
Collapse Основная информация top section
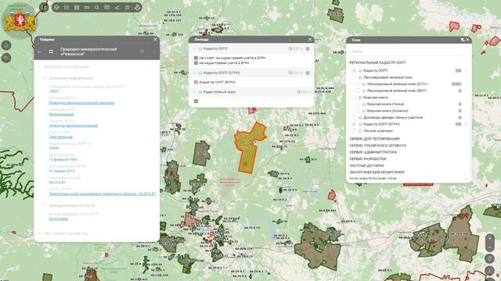tap(40, 67)
